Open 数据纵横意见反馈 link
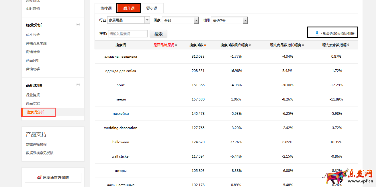Image resolution: width=376 pixels, height=187 pixels. coord(40,153)
